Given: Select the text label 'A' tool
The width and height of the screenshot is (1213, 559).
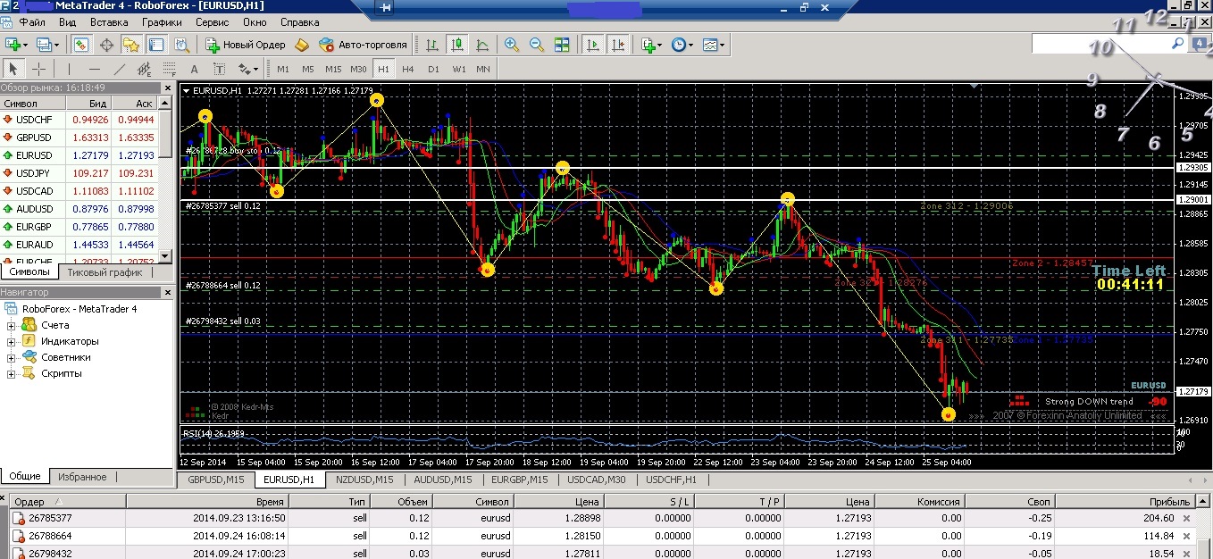Looking at the screenshot, I should coord(194,69).
